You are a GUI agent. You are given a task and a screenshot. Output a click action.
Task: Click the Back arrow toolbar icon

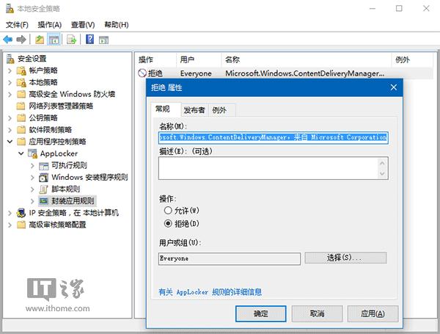[8, 39]
